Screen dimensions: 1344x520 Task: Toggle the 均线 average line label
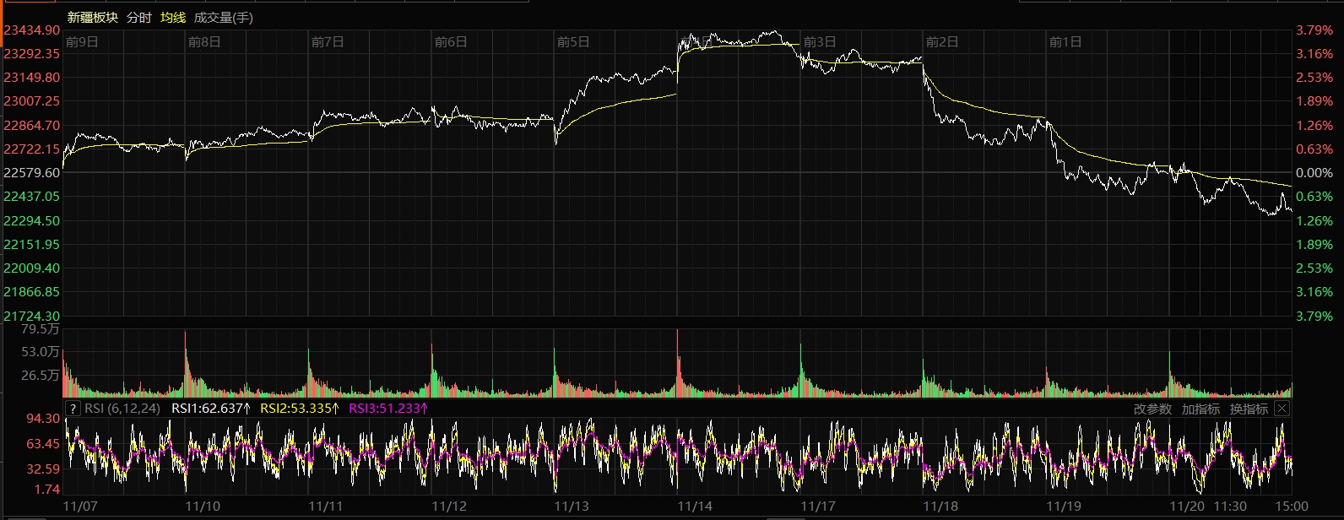[x=172, y=18]
